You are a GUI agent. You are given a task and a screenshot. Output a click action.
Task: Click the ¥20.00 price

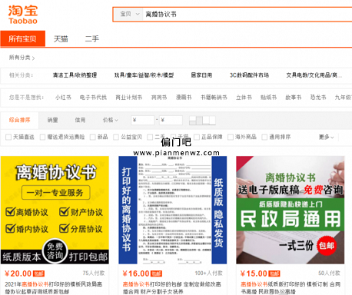click(18, 273)
